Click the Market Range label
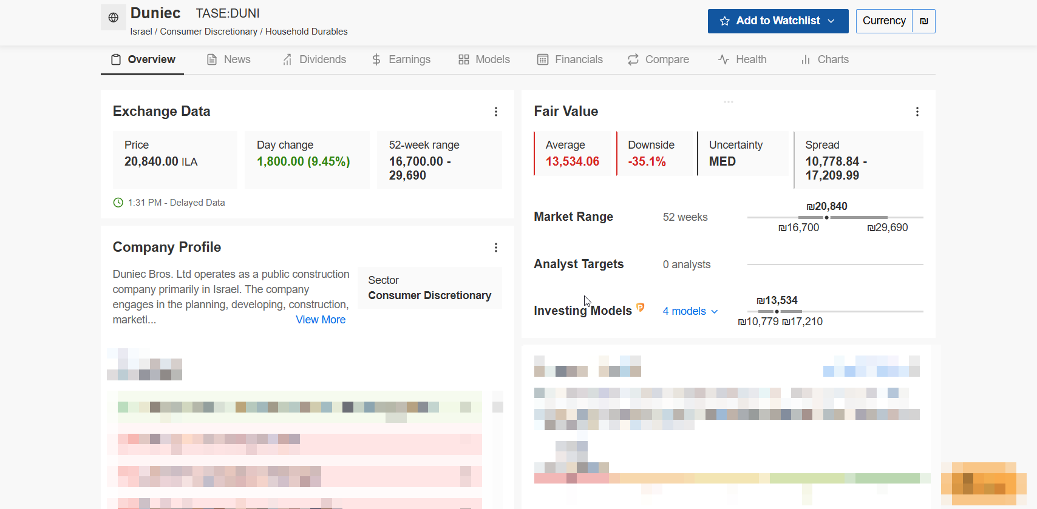This screenshot has height=509, width=1037. [x=574, y=217]
